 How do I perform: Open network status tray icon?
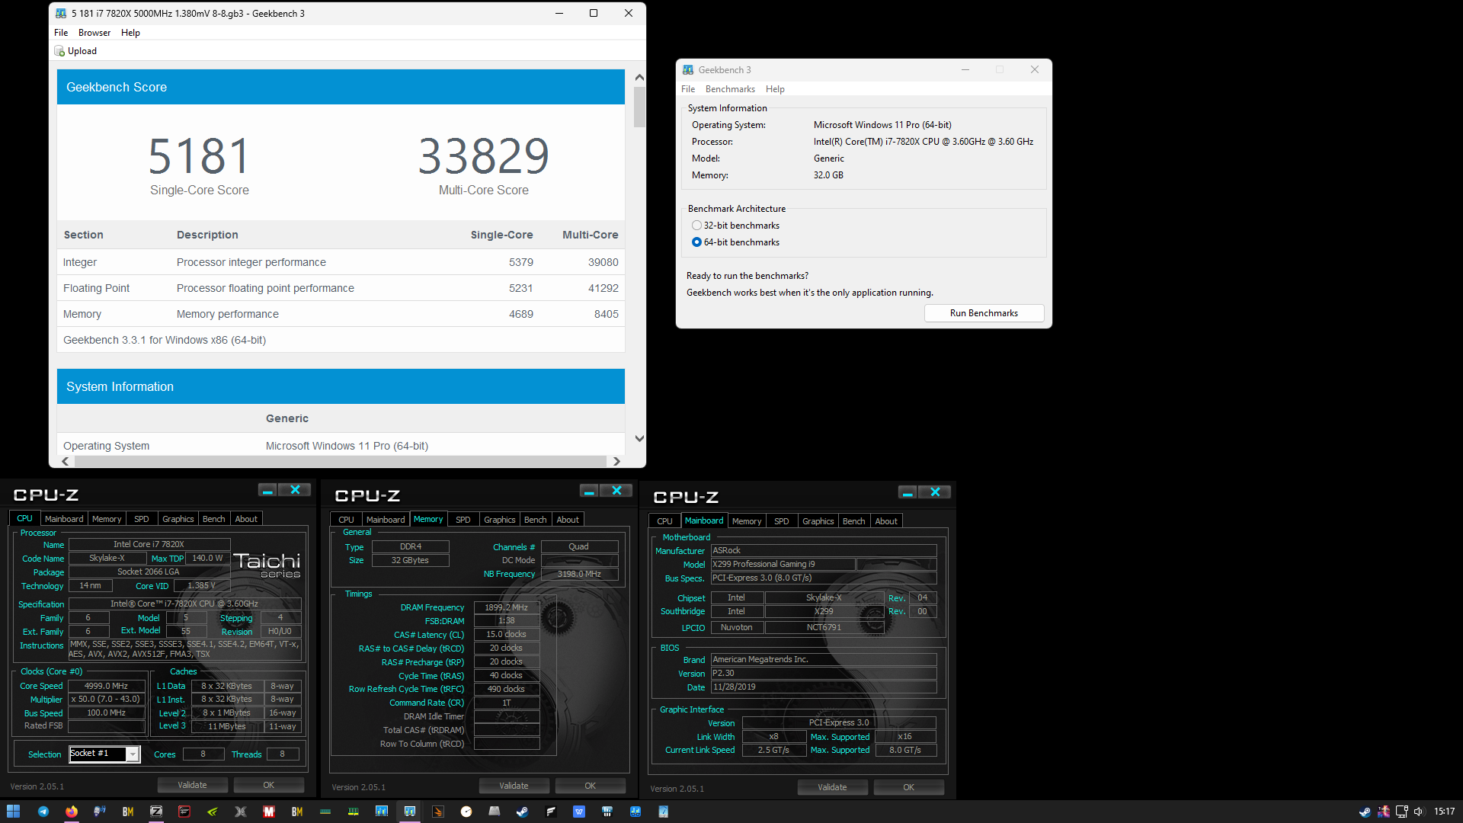[1402, 812]
